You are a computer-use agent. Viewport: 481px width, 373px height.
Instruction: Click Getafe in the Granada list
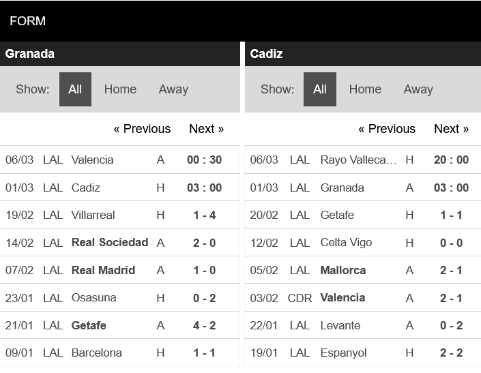coord(89,325)
